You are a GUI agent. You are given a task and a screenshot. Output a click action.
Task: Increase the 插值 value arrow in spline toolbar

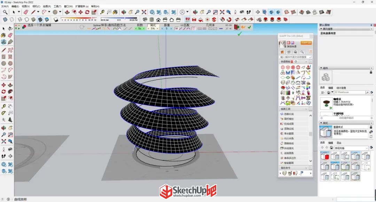[x=171, y=28]
